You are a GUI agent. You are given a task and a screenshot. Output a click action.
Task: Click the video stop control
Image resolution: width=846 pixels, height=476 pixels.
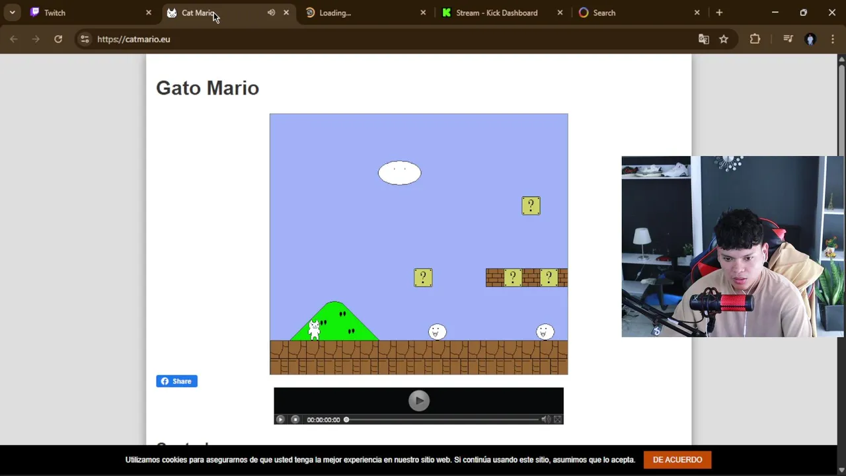tap(295, 419)
